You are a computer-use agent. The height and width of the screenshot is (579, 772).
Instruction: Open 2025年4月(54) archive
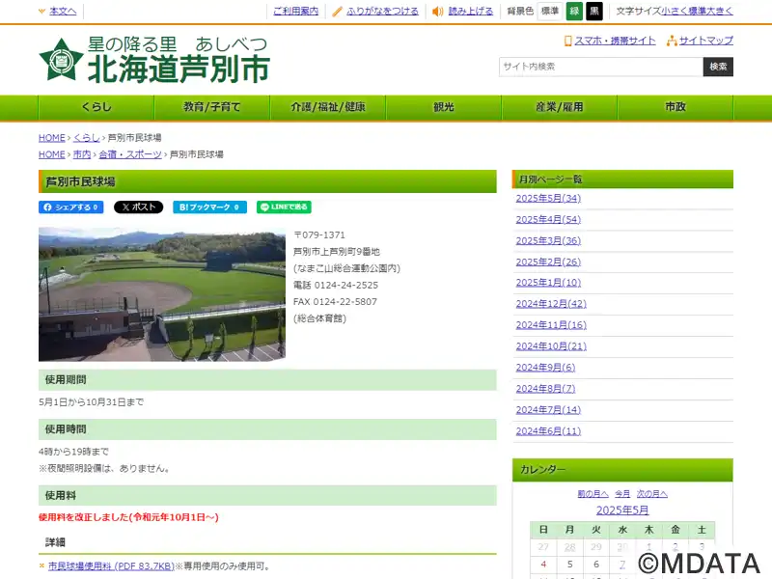[548, 220]
